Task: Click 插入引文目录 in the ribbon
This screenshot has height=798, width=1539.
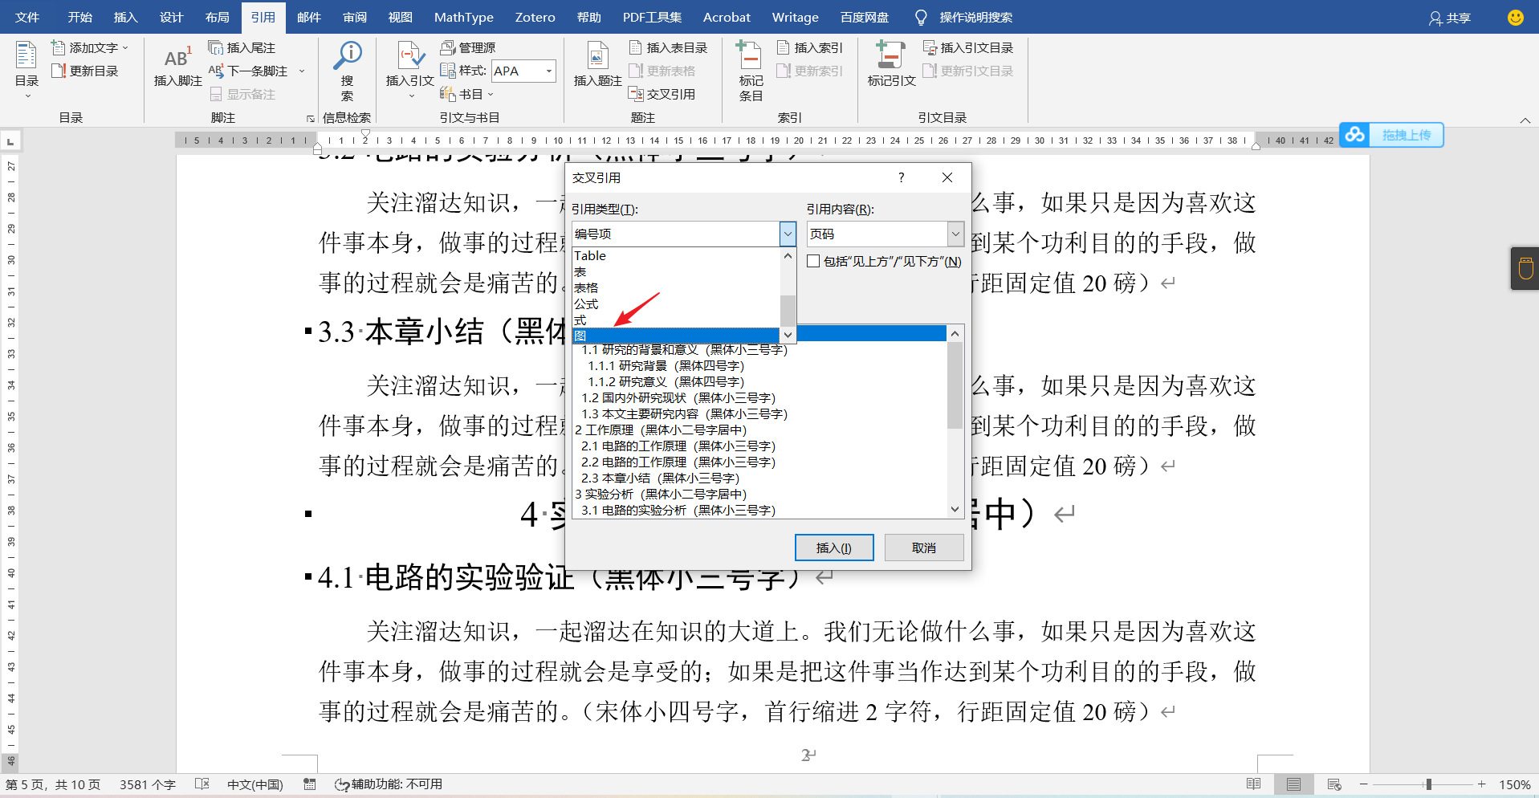Action: tap(968, 48)
